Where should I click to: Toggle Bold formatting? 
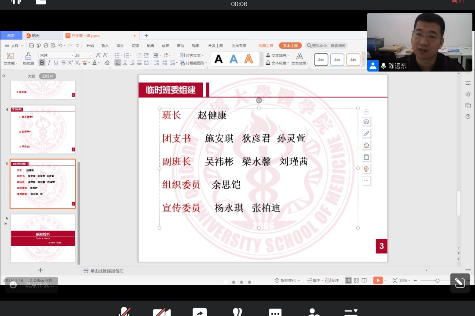(x=42, y=63)
